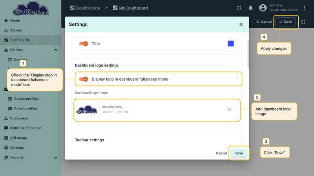
Task: Expand the Security section chevron
Action: coord(55,158)
